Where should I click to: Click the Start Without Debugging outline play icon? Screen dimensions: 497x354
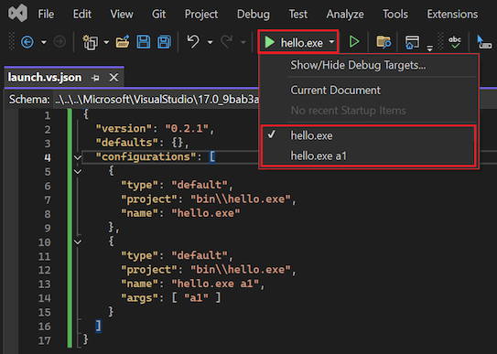pyautogui.click(x=354, y=42)
